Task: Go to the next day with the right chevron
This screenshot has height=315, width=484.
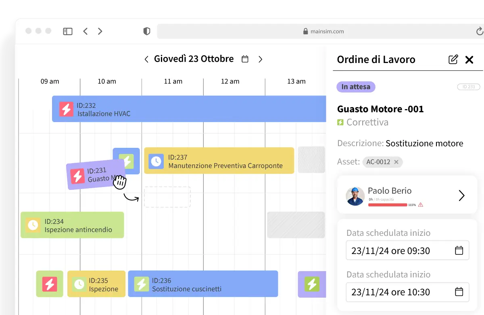Action: (x=260, y=59)
